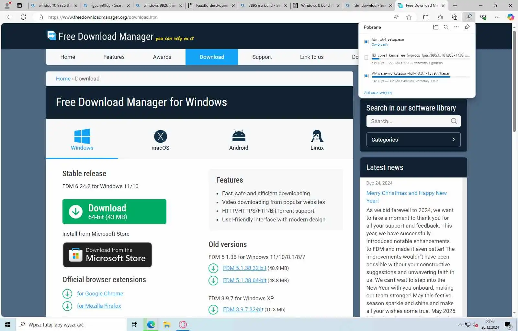Switch to the FauxBordersRound tab

[x=212, y=5]
